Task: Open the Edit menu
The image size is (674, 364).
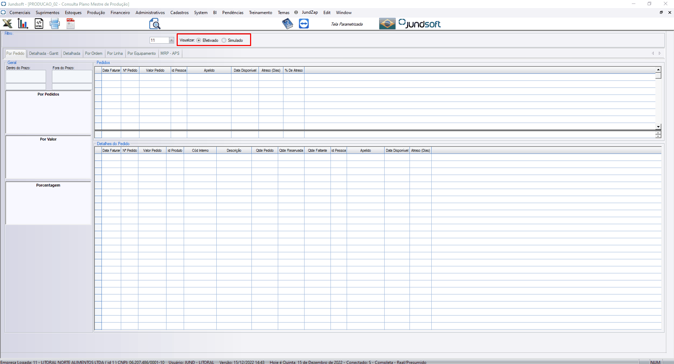Action: [327, 13]
